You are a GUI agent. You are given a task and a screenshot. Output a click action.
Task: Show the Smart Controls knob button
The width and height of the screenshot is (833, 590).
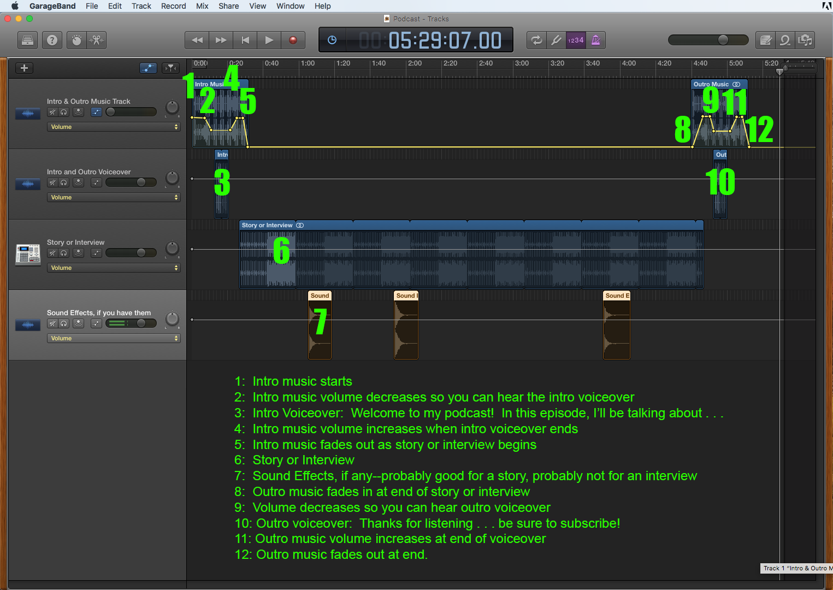[x=76, y=40]
